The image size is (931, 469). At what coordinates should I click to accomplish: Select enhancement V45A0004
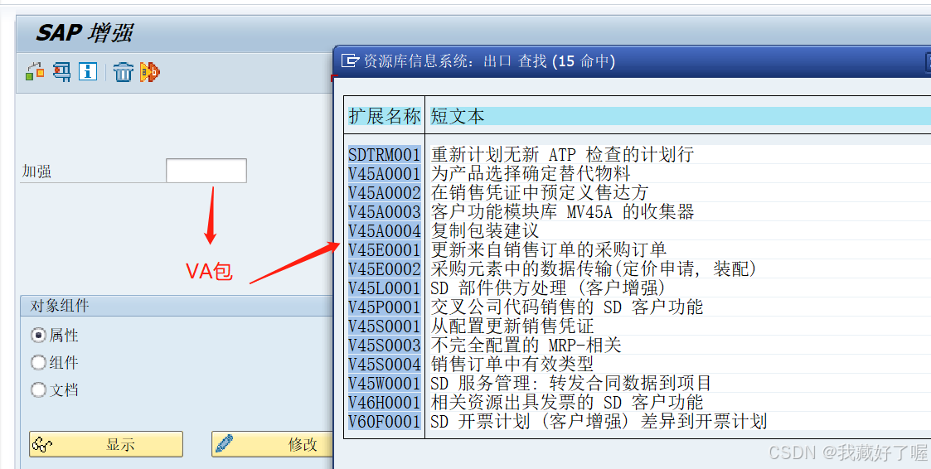[384, 231]
